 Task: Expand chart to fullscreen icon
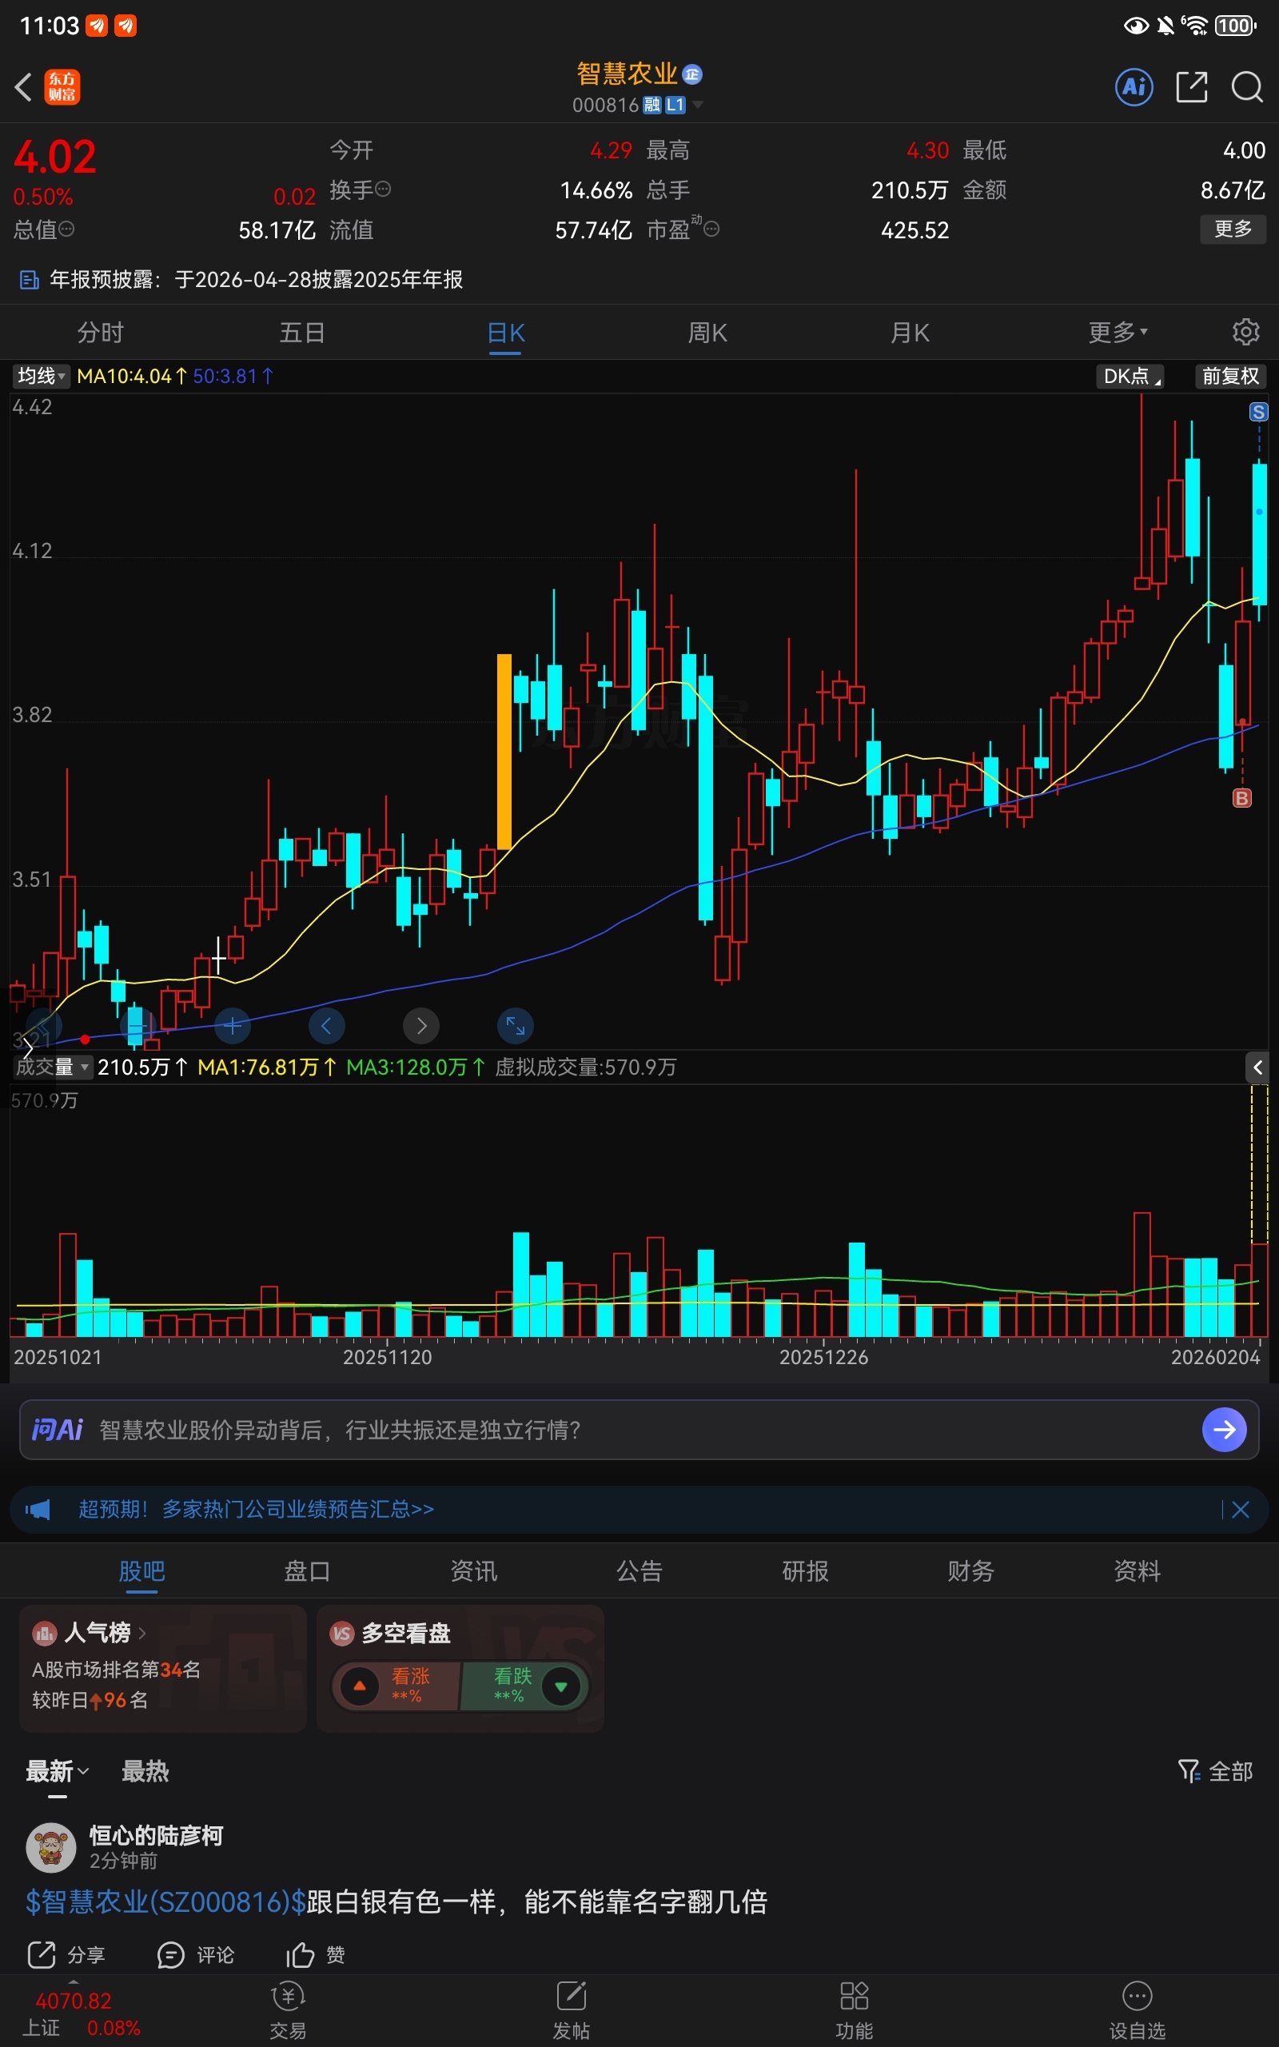point(515,1026)
